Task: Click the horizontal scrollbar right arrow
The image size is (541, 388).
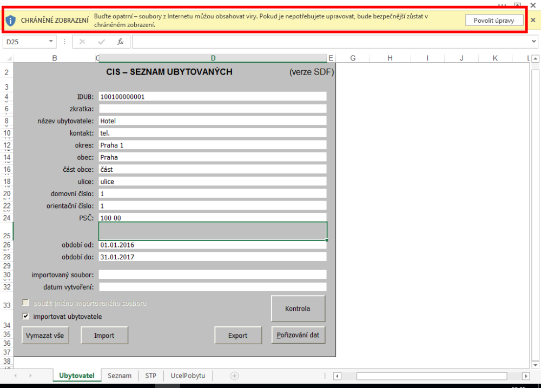Action: click(x=525, y=376)
